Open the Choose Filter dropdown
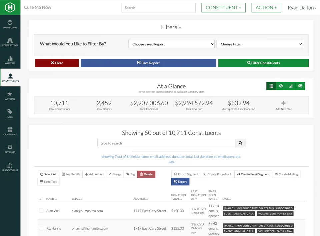The image size is (320, 236). click(x=260, y=44)
